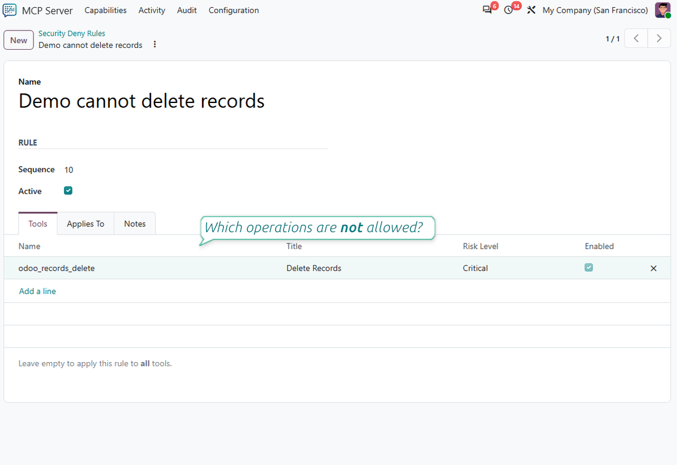Click the breadcrumb text Demo cannot delete records
This screenshot has height=465, width=677.
pos(90,45)
